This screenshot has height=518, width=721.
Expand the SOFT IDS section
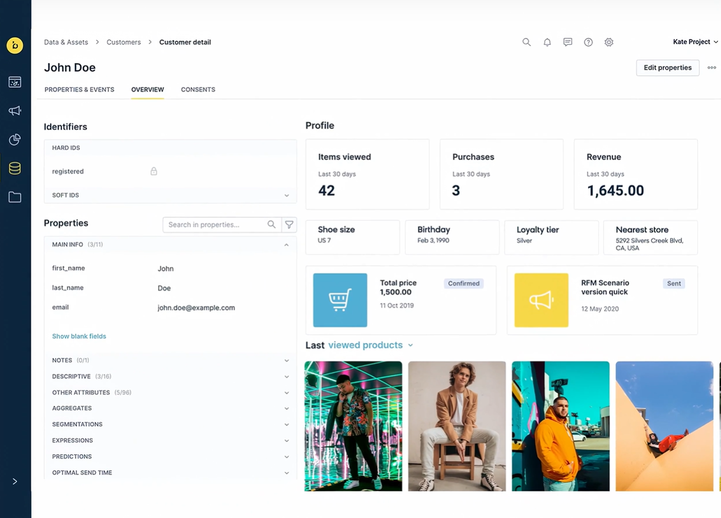[170, 196]
